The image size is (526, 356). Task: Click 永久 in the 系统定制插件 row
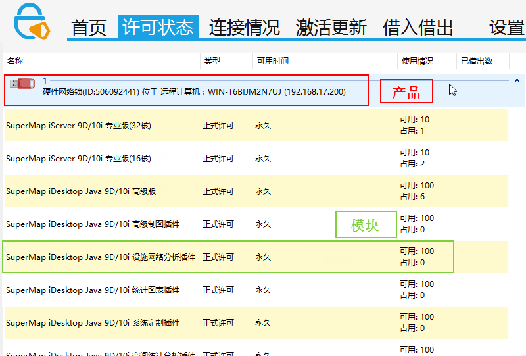263,322
